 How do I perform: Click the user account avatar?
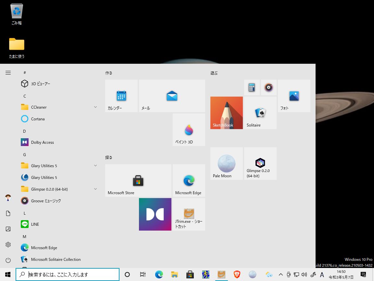pos(8,198)
